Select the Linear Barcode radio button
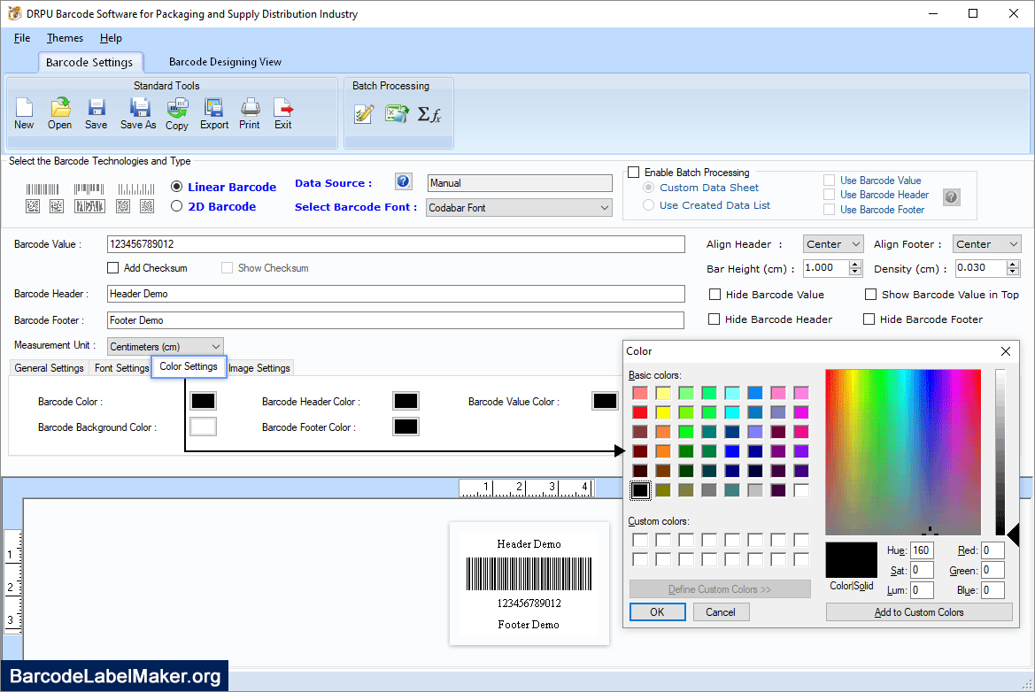The height and width of the screenshot is (692, 1035). click(176, 187)
